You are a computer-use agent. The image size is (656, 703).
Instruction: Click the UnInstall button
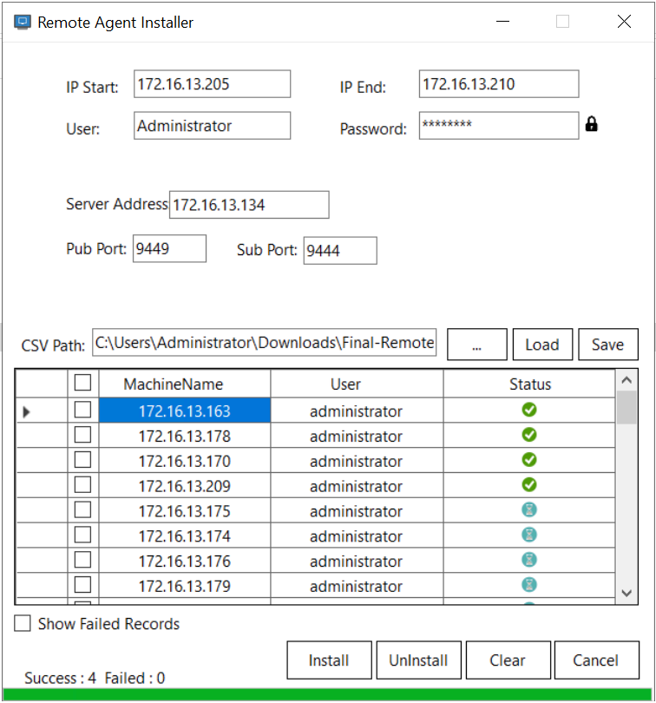click(418, 660)
